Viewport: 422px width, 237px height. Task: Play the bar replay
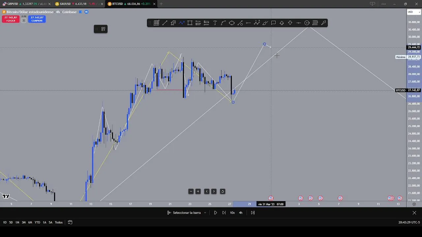pyautogui.click(x=216, y=213)
